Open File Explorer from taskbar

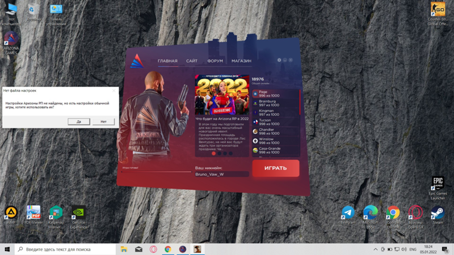124,249
